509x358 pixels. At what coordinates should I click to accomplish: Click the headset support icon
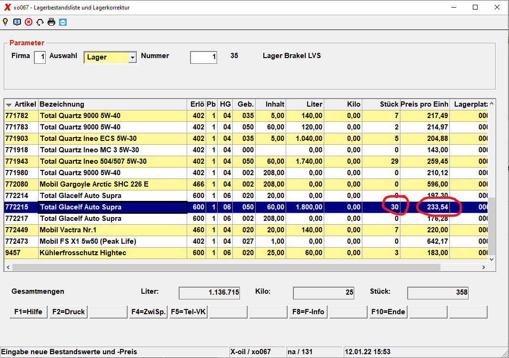(x=40, y=22)
